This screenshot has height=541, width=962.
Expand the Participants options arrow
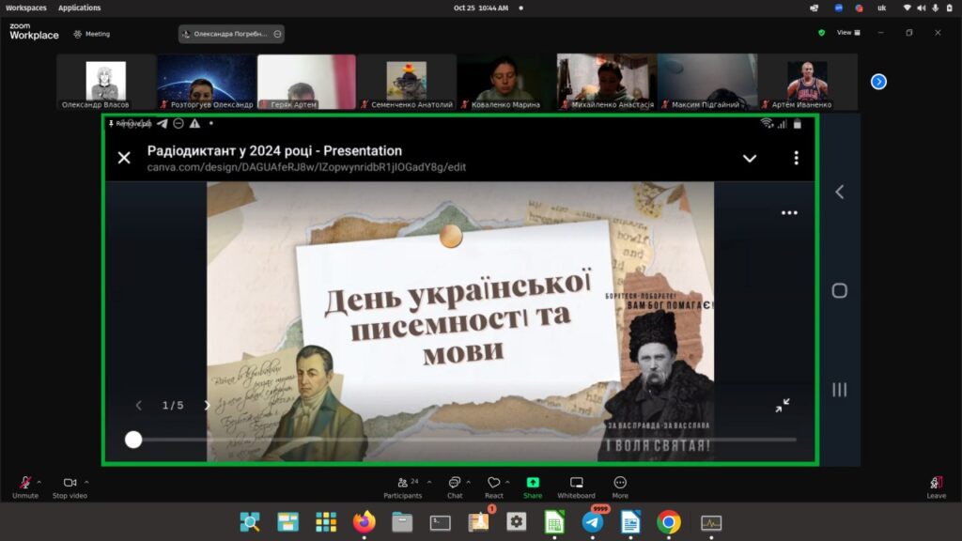coord(428,482)
